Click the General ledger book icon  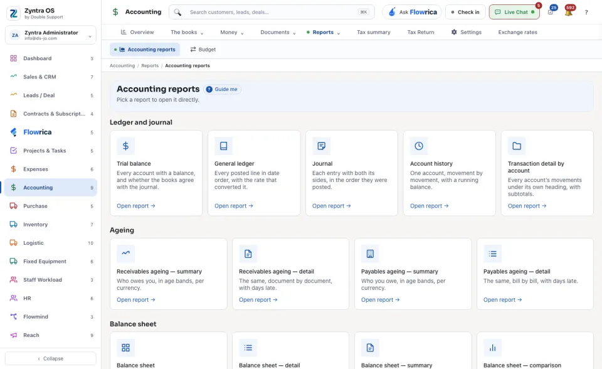pos(223,146)
